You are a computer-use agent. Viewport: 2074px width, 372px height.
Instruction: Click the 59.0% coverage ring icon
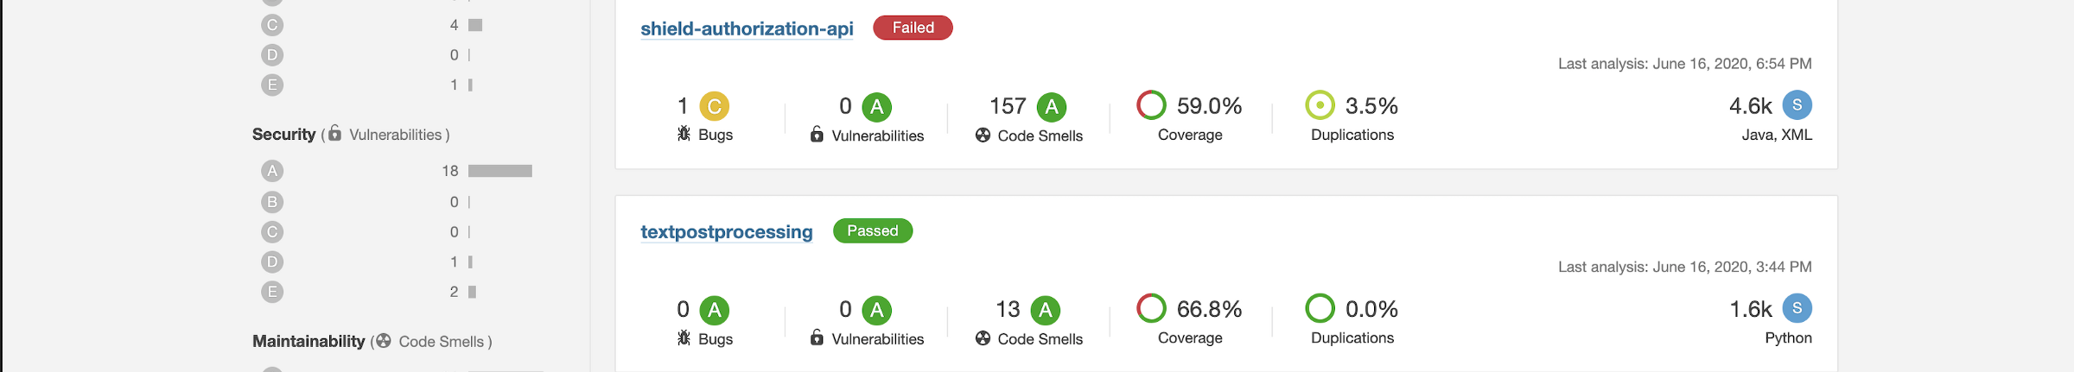[x=1151, y=105]
